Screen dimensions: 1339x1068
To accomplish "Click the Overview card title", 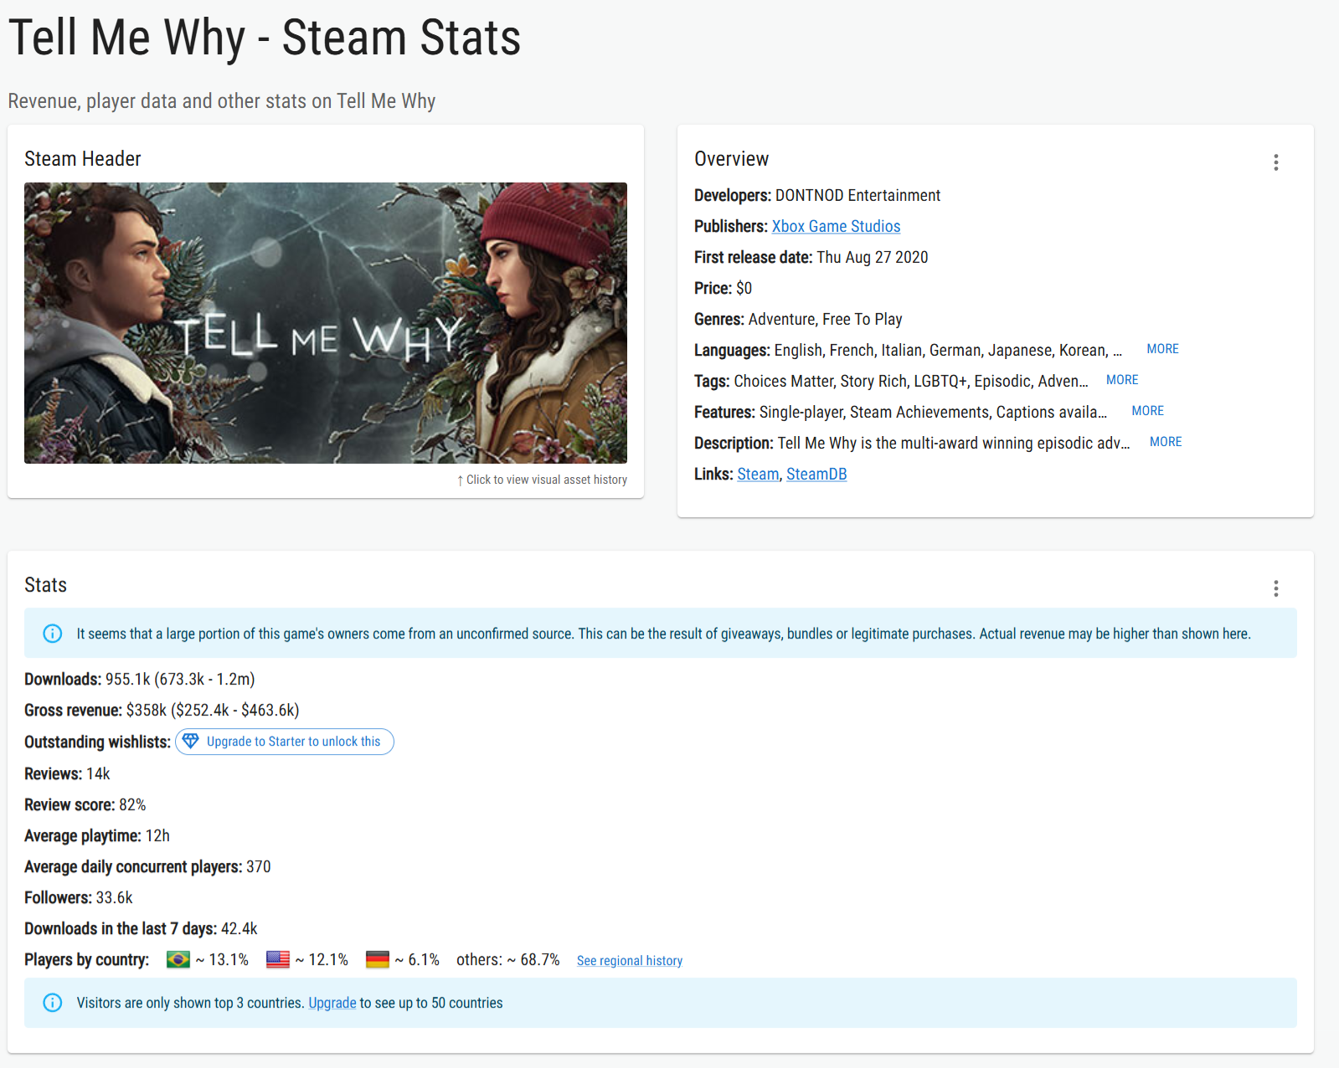I will (x=731, y=159).
